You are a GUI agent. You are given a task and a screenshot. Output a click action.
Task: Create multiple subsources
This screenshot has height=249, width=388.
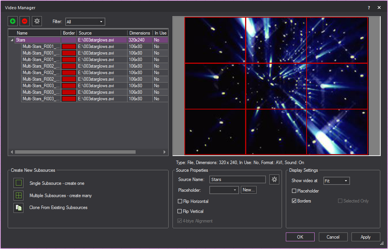point(18,196)
